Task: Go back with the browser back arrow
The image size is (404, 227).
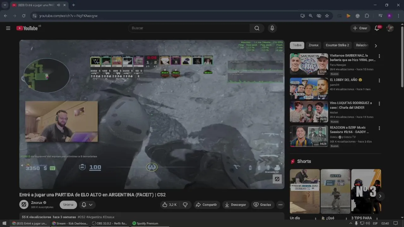Action: point(6,16)
